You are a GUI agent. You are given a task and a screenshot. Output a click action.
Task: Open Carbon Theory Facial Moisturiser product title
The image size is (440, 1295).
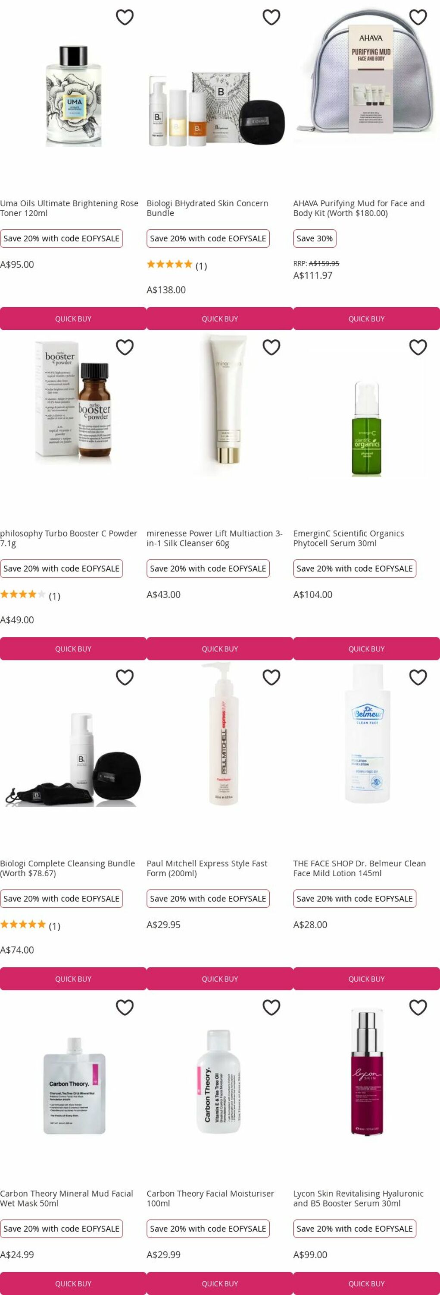click(x=210, y=1198)
